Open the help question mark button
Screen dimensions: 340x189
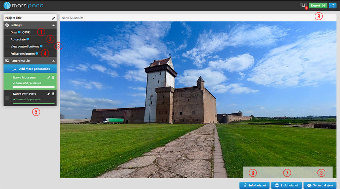point(333,5)
